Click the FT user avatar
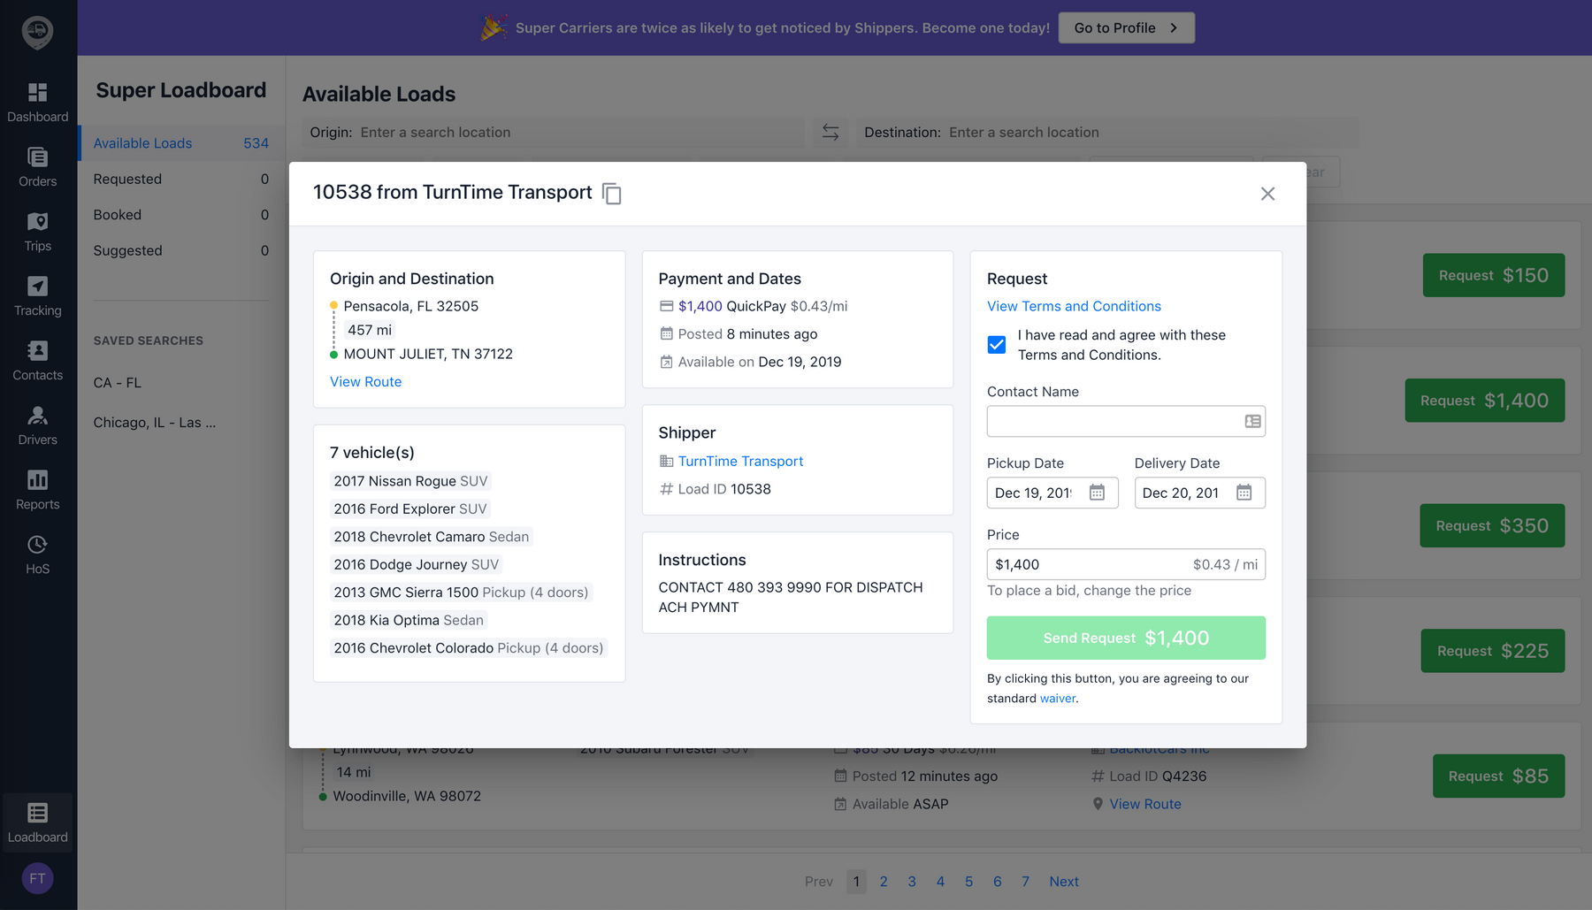1592x910 pixels. (x=37, y=878)
